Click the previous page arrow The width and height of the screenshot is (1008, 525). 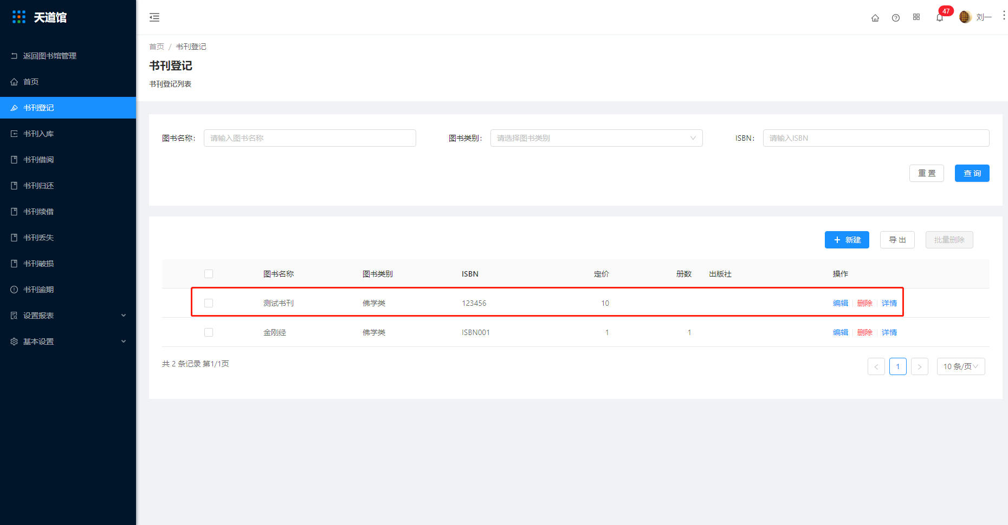pyautogui.click(x=876, y=366)
